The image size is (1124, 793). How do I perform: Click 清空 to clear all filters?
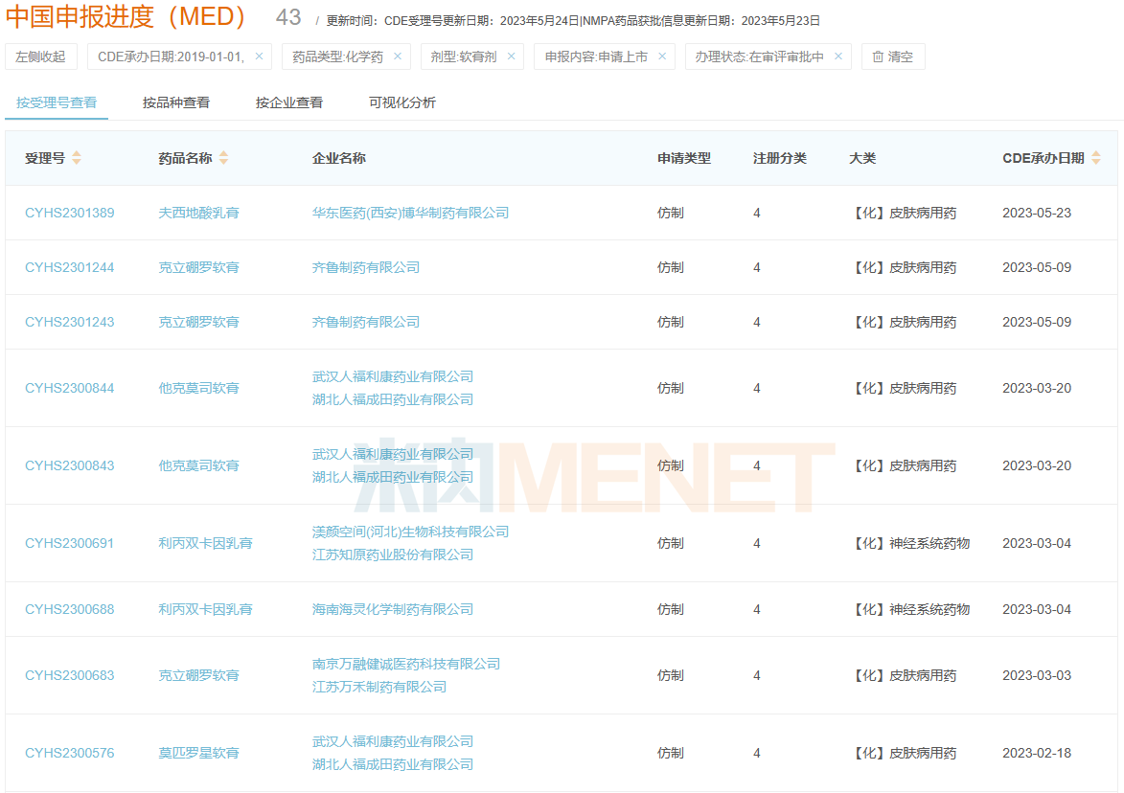[x=892, y=57]
